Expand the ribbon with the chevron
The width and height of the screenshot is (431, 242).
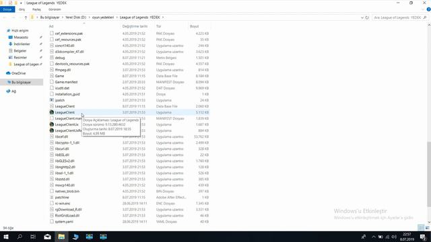(423, 9)
